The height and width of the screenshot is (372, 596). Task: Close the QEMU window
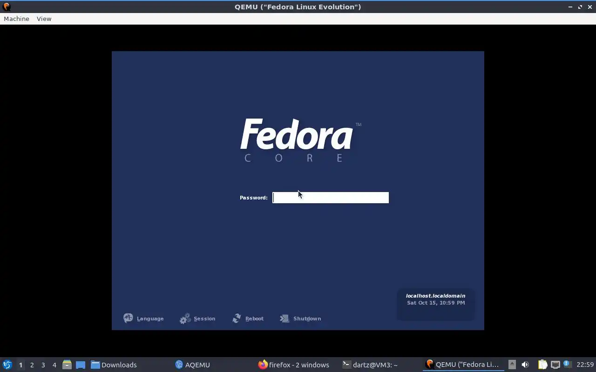(x=590, y=7)
